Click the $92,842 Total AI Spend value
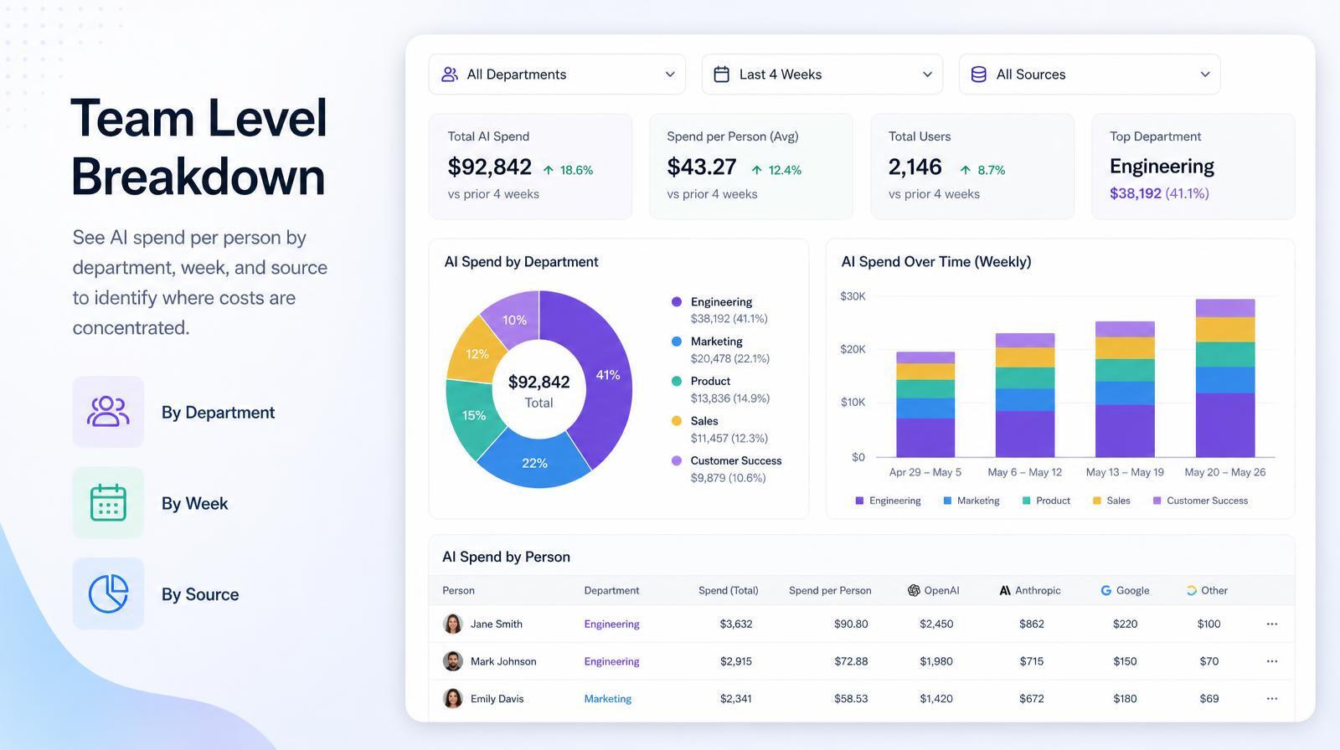The width and height of the screenshot is (1340, 750). [489, 167]
